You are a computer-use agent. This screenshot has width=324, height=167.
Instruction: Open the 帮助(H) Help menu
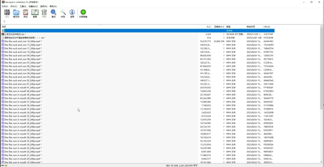pos(53,6)
